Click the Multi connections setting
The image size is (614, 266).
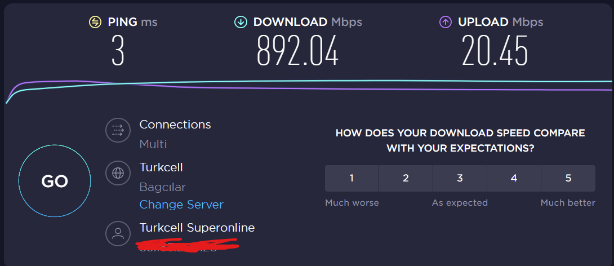pyautogui.click(x=153, y=144)
